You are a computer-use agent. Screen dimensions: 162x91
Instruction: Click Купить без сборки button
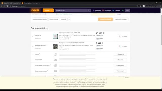(x=121, y=19)
